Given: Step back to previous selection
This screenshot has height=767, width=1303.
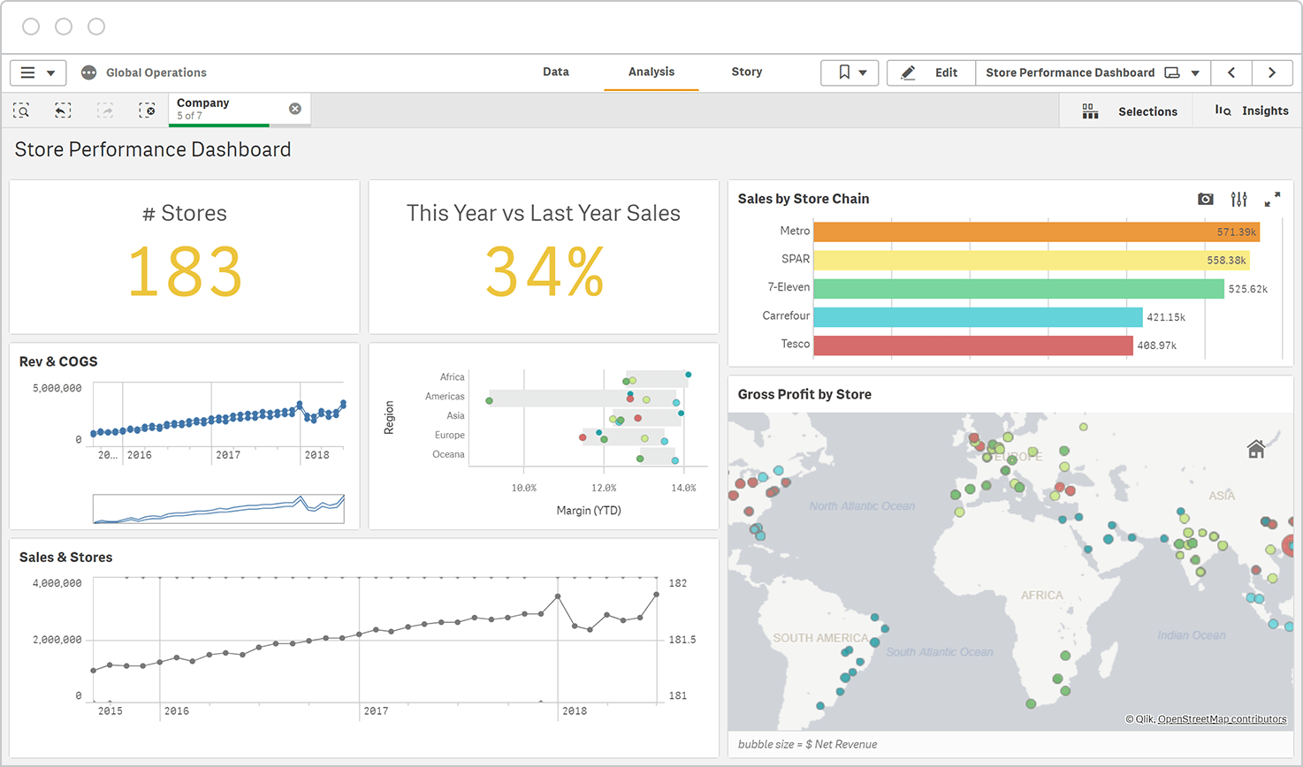Looking at the screenshot, I should [61, 110].
